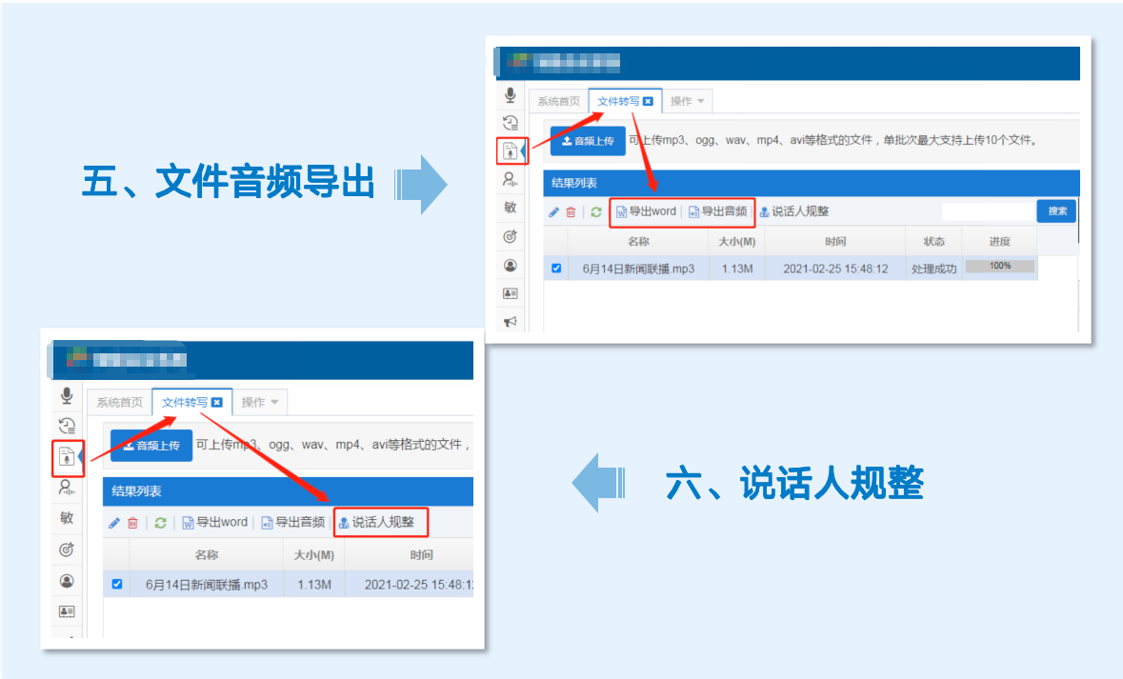The width and height of the screenshot is (1123, 679).
Task: Expand the 操作 dropdown in the upper window
Action: coord(687,101)
